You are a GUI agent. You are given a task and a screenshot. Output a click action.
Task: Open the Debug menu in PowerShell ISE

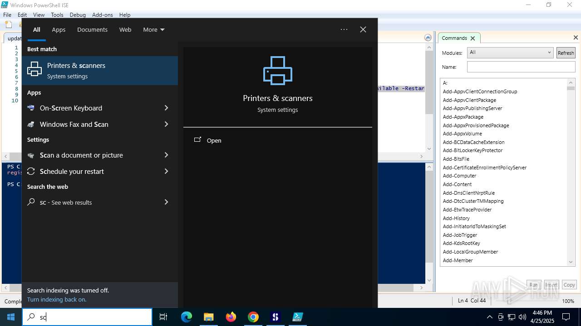[78, 14]
